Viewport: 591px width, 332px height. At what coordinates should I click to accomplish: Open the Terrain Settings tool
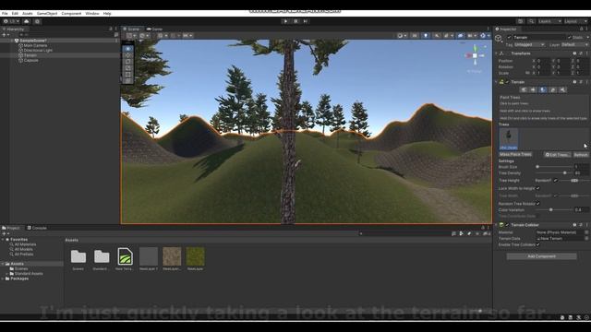coord(562,89)
